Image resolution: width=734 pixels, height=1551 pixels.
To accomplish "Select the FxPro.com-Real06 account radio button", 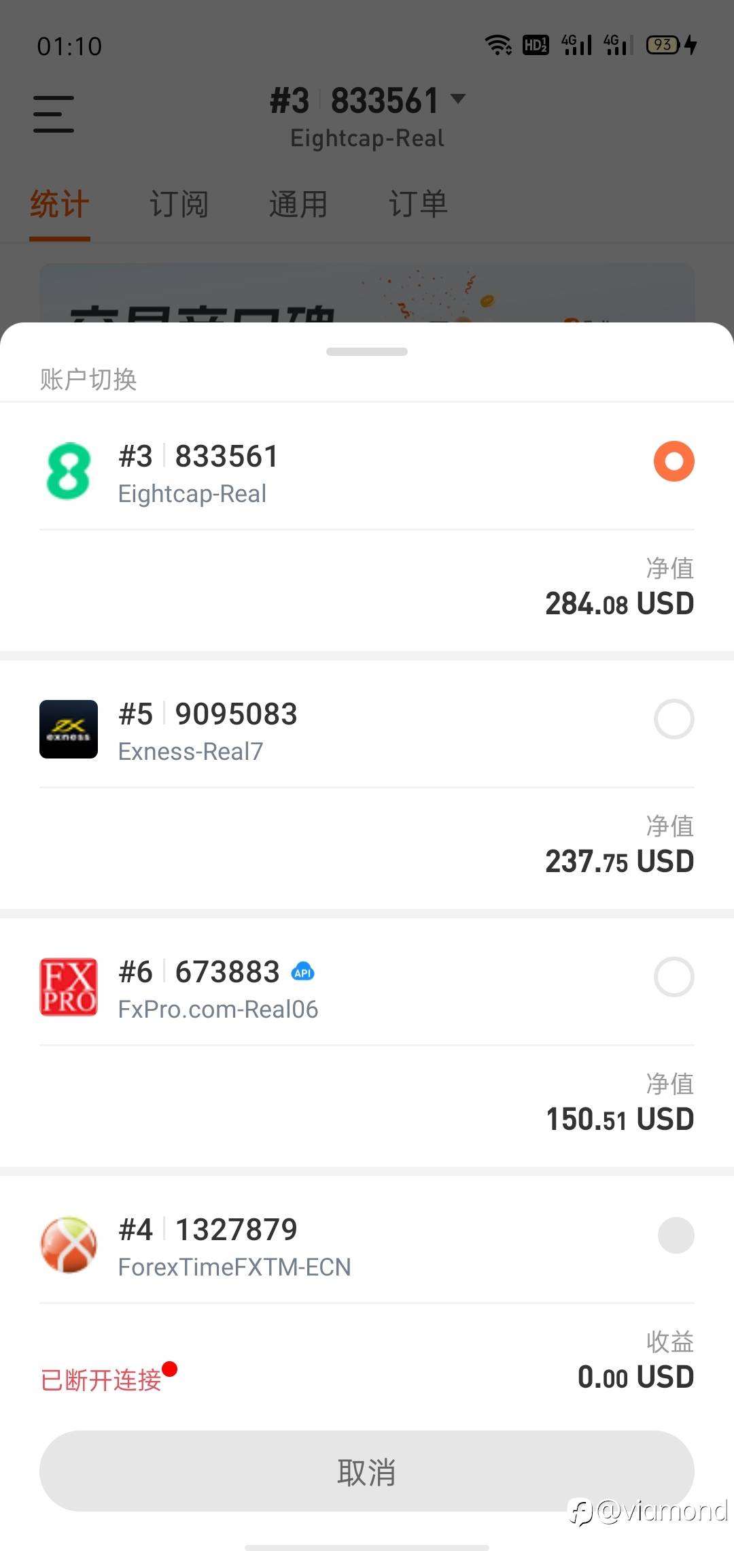I will click(x=674, y=977).
